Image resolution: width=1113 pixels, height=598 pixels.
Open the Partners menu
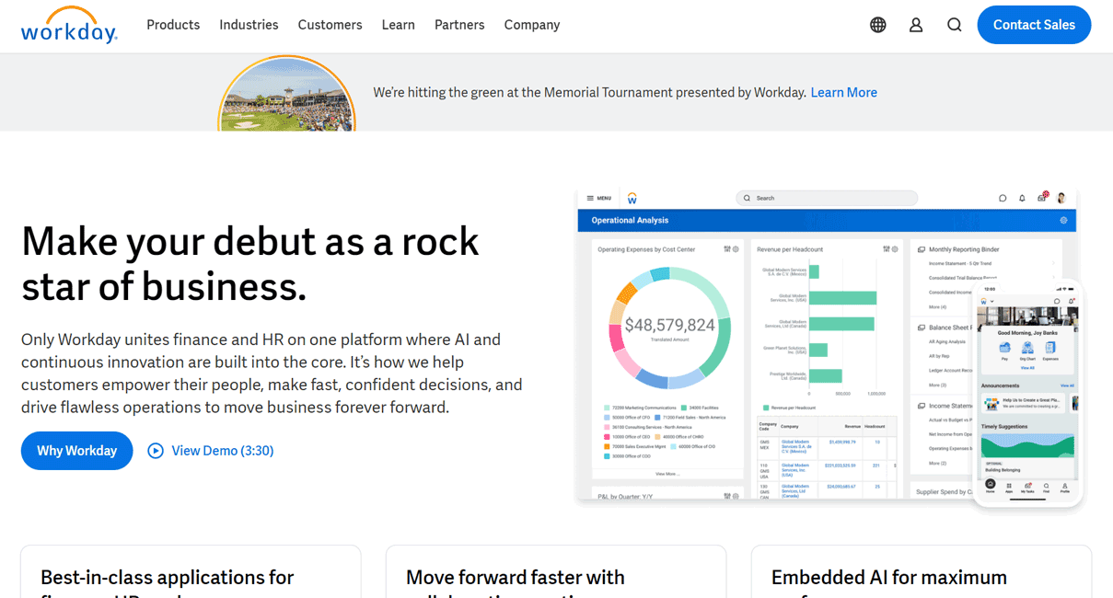click(x=459, y=25)
